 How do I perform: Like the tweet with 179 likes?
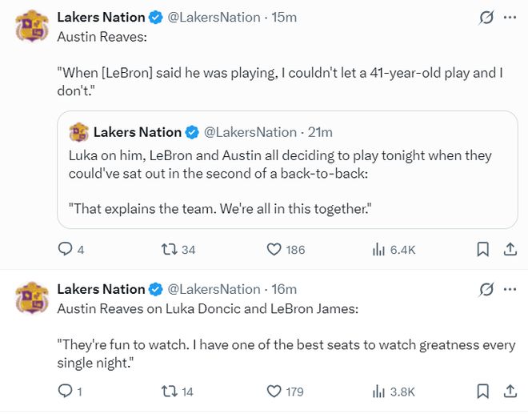(x=275, y=392)
